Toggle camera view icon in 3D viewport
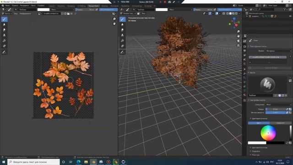The image size is (293, 165). click(238, 41)
